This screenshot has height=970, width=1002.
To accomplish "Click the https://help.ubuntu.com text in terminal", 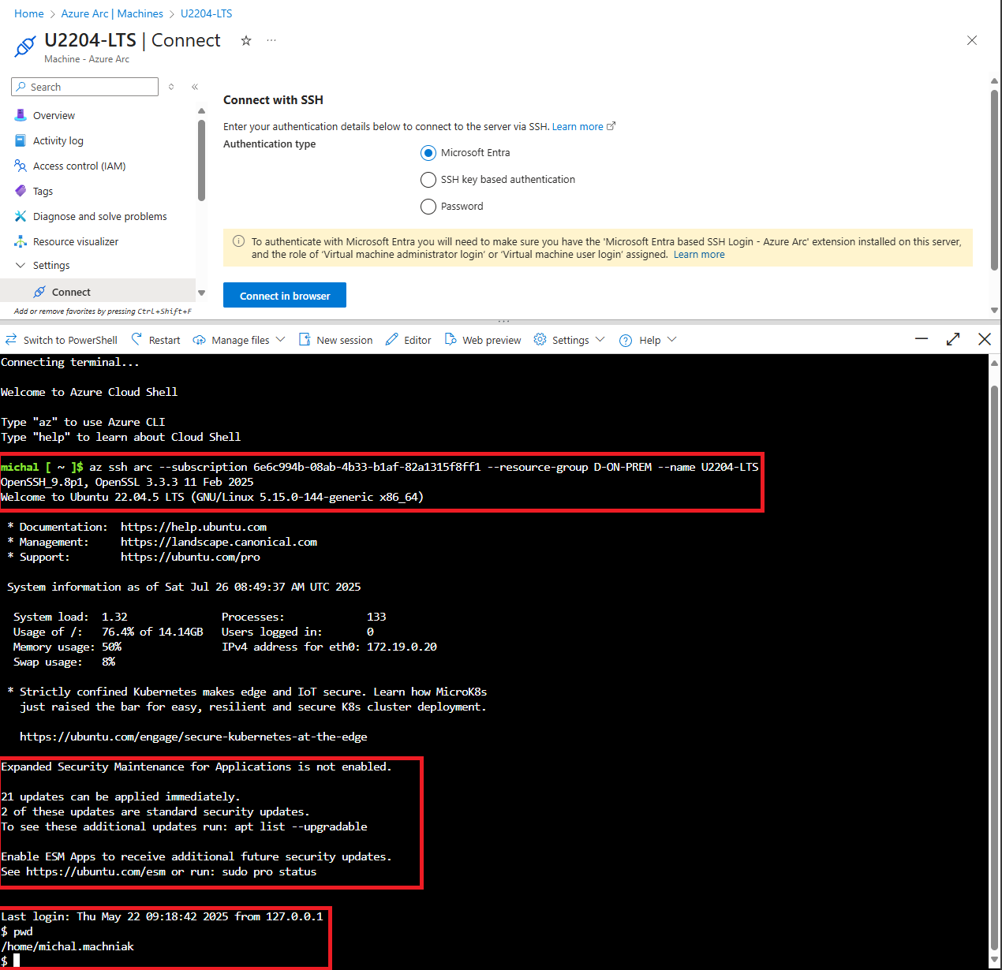I will tap(193, 527).
